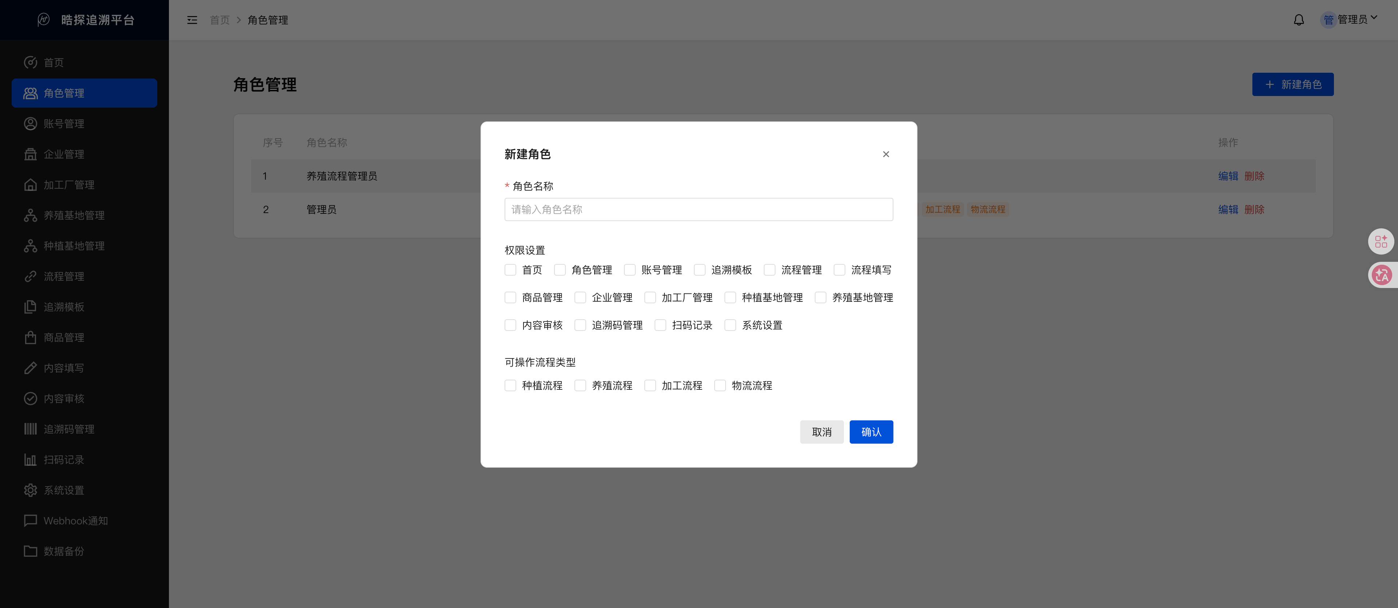The width and height of the screenshot is (1398, 608).
Task: Open Webhook通知 in the sidebar menu
Action: coord(84,521)
